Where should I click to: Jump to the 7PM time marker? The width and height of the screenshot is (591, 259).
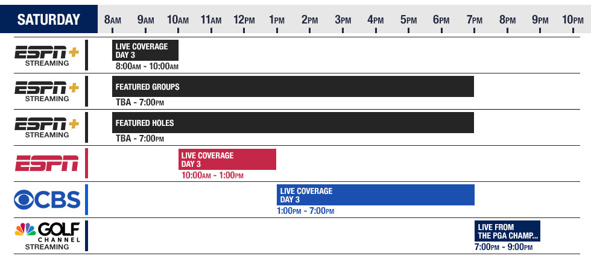[x=475, y=20]
